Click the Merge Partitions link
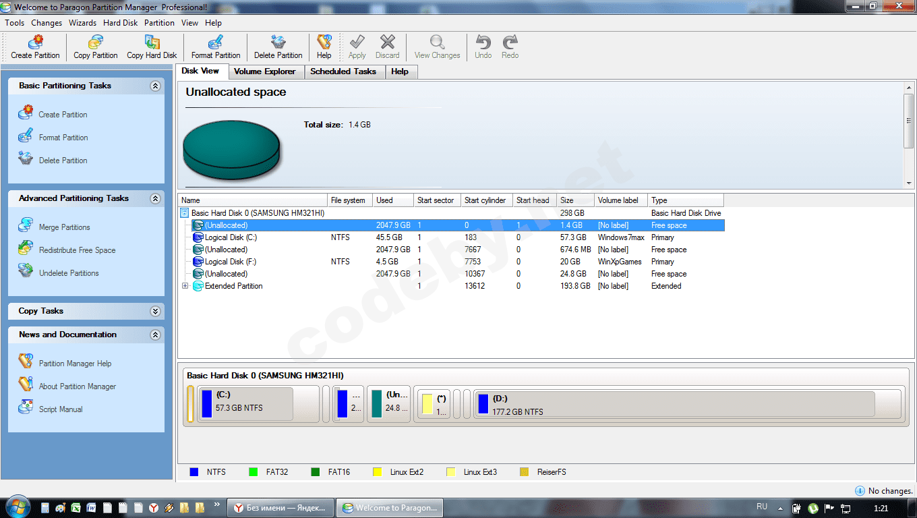 pos(65,227)
